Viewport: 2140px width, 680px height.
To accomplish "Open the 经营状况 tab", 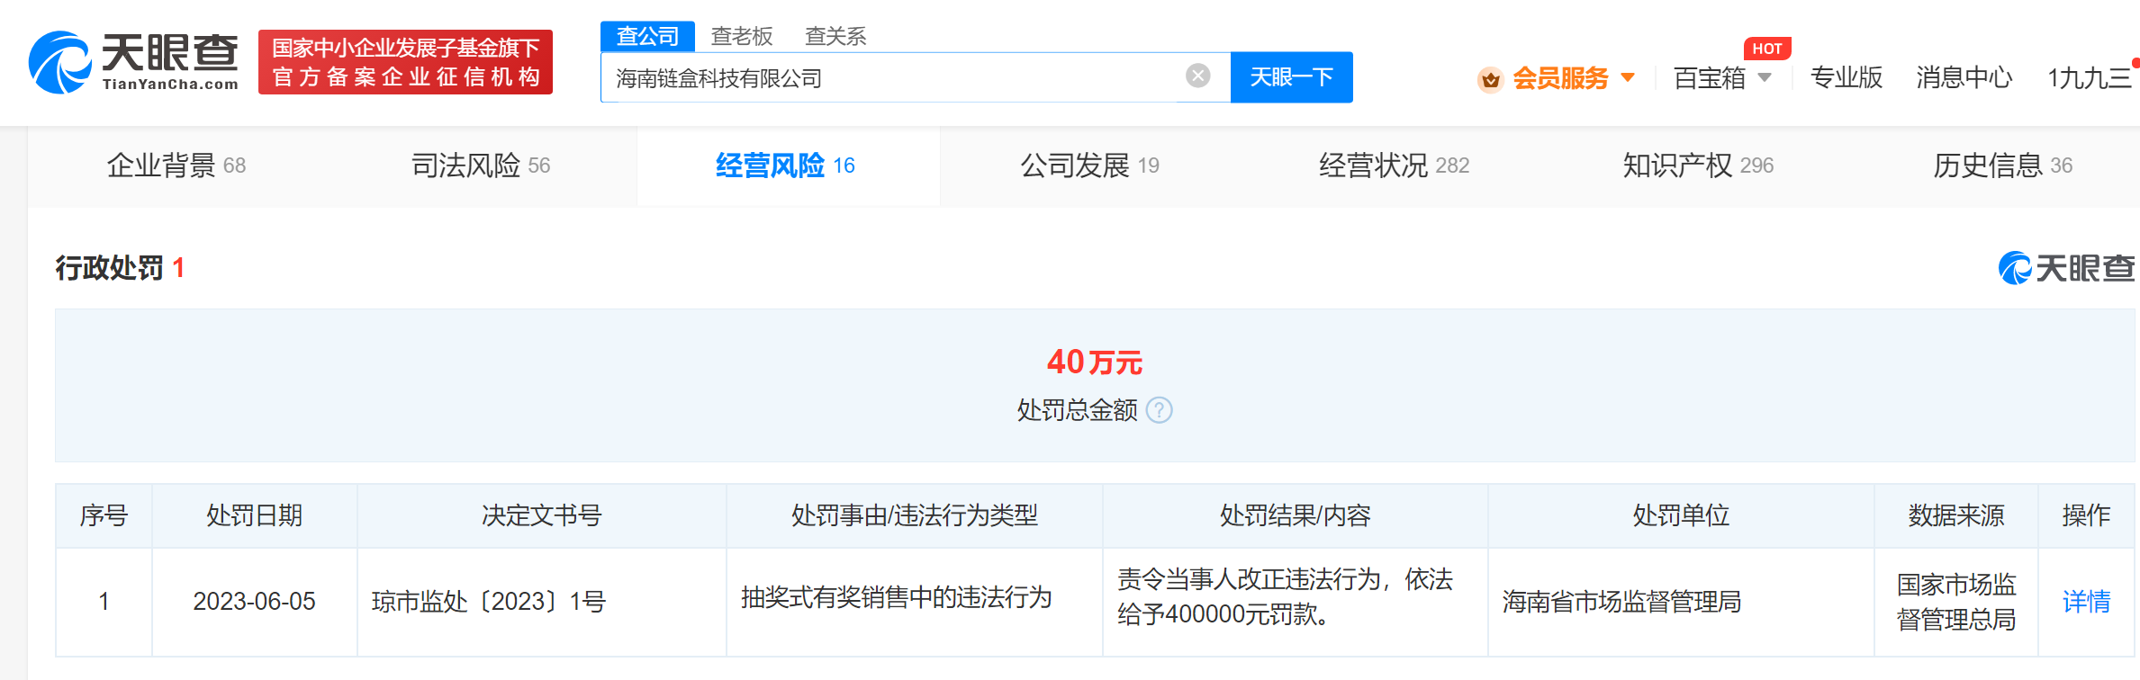I will click(x=1394, y=166).
